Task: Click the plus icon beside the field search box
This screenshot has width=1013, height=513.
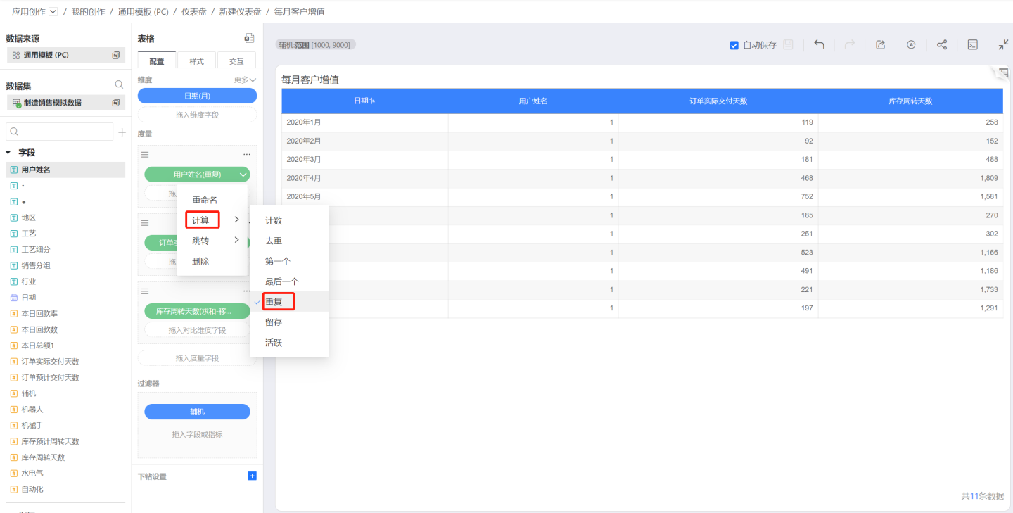Action: pyautogui.click(x=122, y=132)
